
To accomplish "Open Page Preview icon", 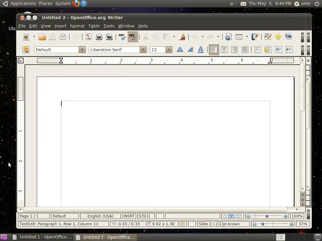I will tap(109, 37).
